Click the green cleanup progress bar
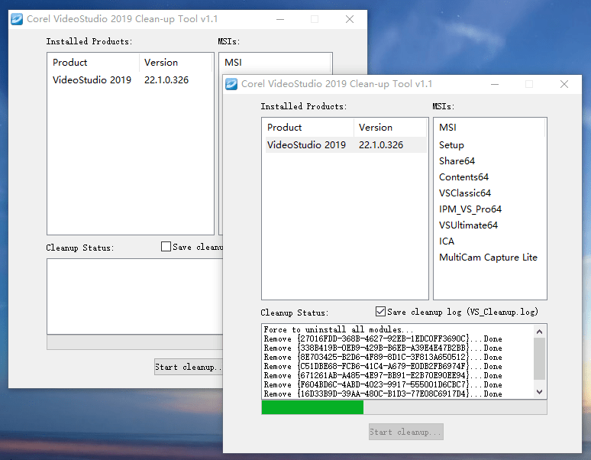 point(312,407)
